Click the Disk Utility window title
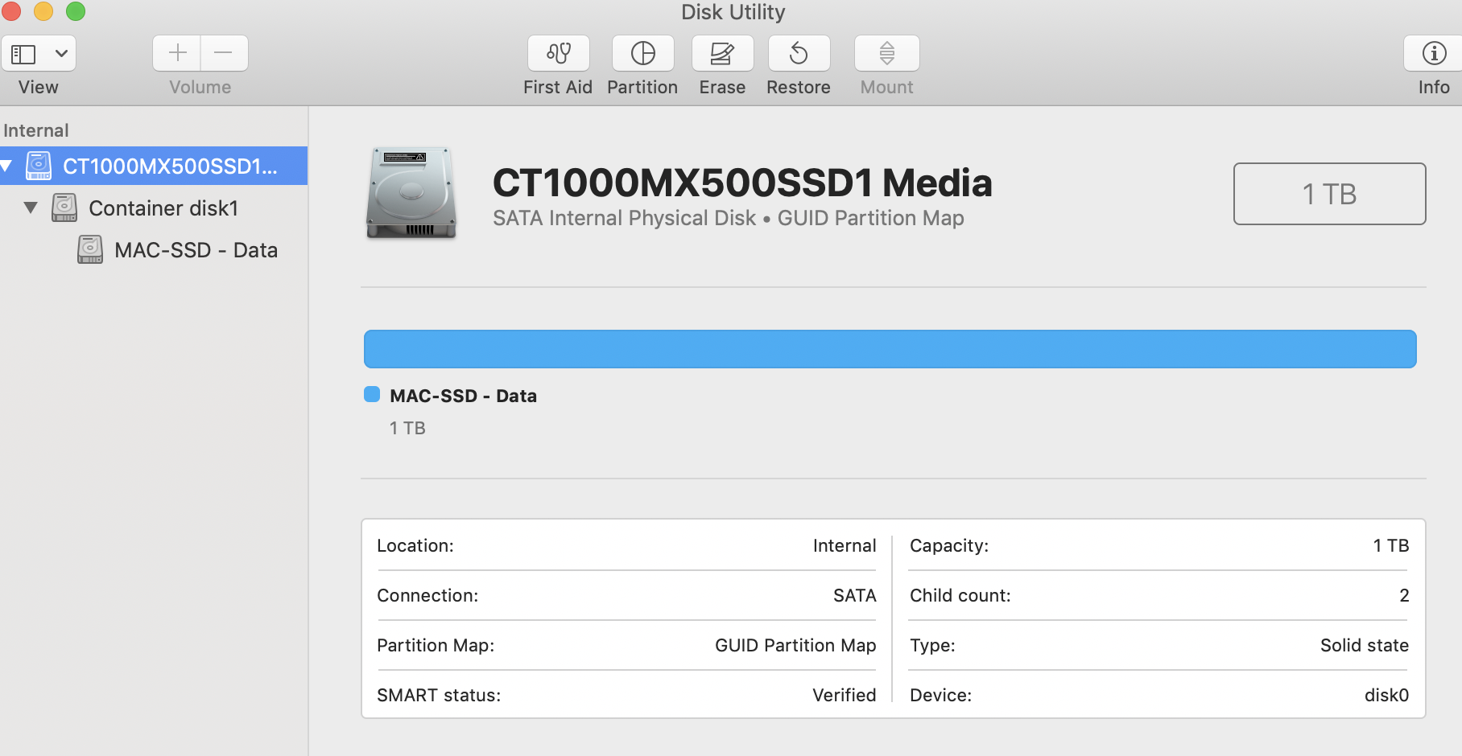Image resolution: width=1462 pixels, height=756 pixels. [733, 12]
